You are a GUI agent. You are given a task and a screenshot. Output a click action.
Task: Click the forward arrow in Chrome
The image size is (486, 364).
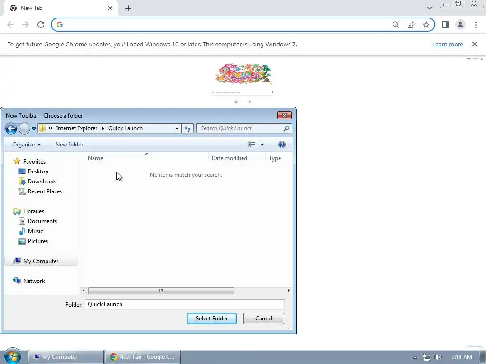tap(26, 25)
